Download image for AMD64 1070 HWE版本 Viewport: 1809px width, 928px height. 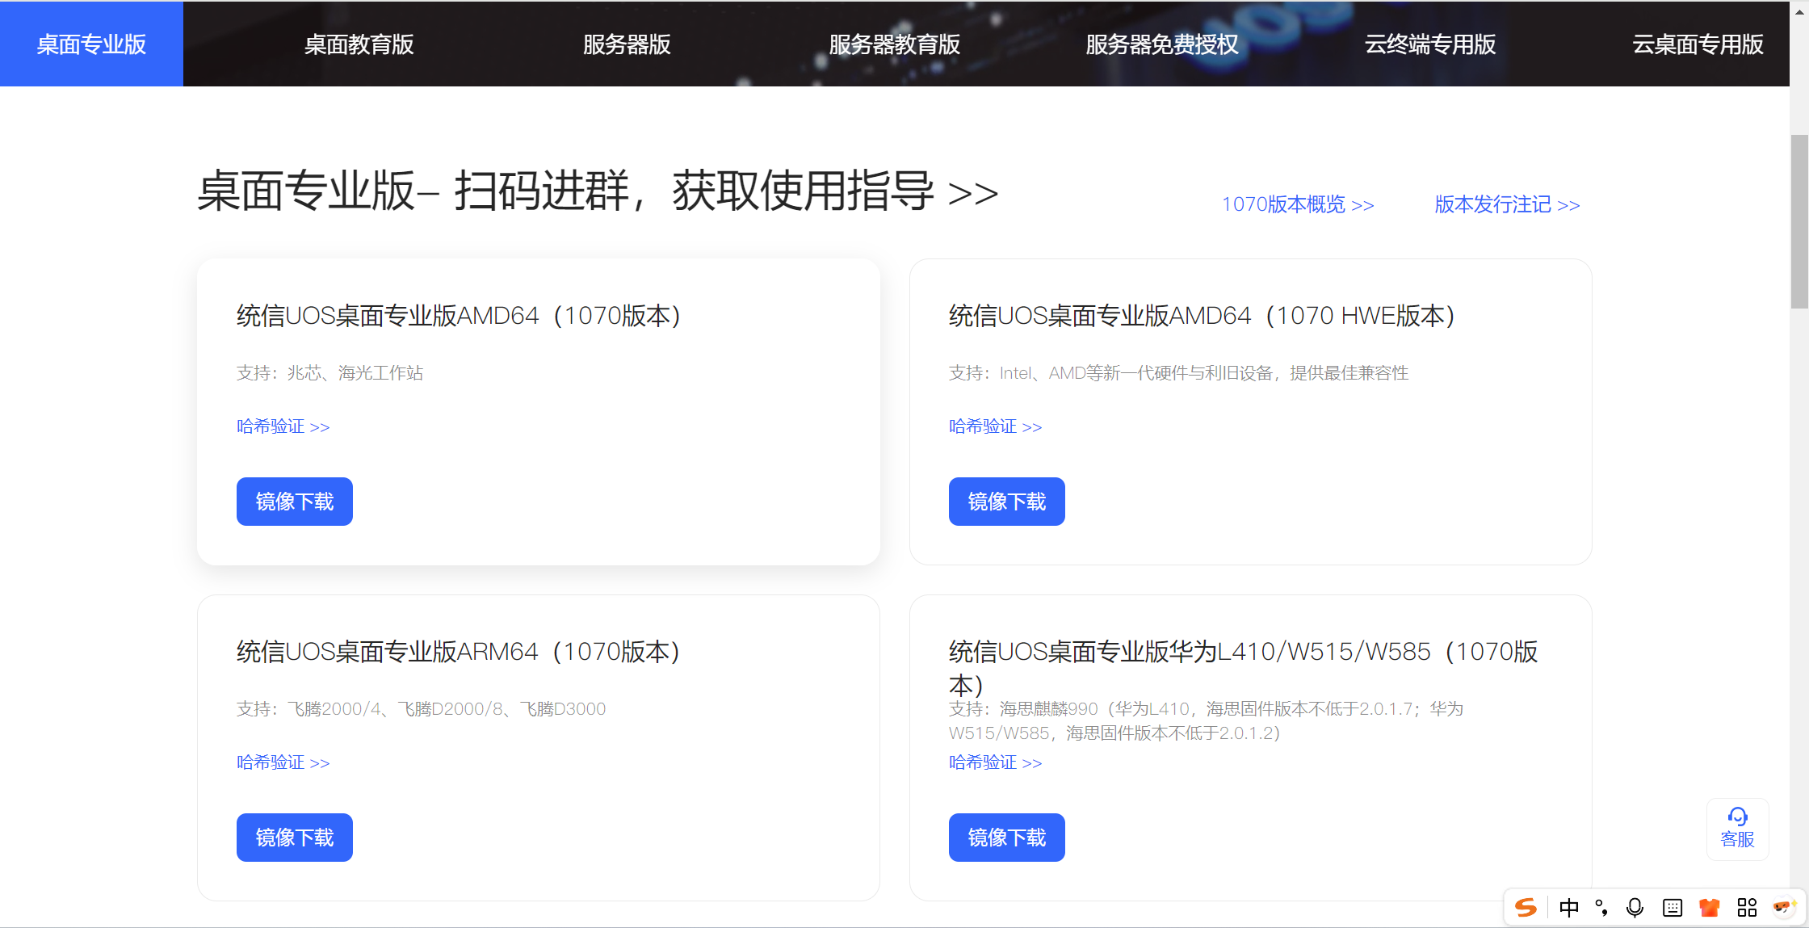[1007, 502]
